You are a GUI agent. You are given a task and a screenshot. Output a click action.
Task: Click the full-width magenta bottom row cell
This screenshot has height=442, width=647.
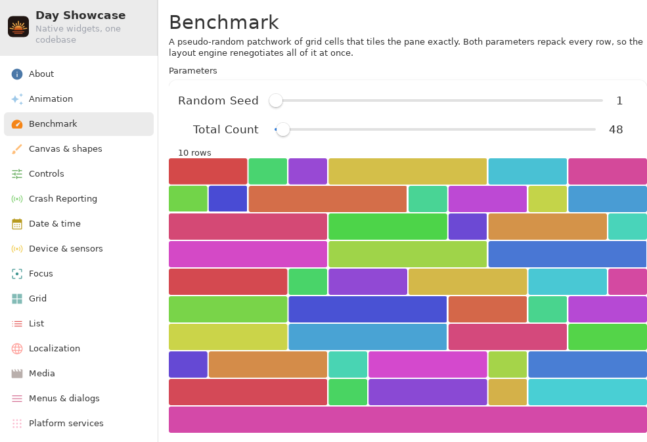point(408,420)
